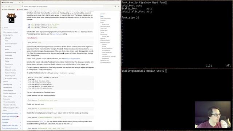This screenshot has width=233, height=131.
Task: Click the search magnifier icon in address bar
Action: tap(23, 7)
